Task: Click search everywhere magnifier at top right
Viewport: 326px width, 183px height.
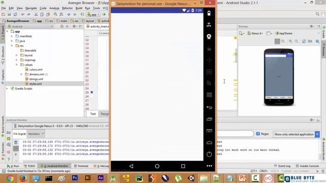Action: point(317,14)
